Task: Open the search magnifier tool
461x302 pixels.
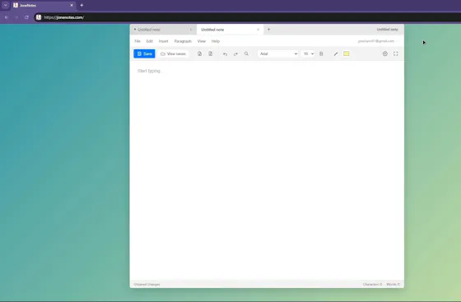Action: pos(246,53)
